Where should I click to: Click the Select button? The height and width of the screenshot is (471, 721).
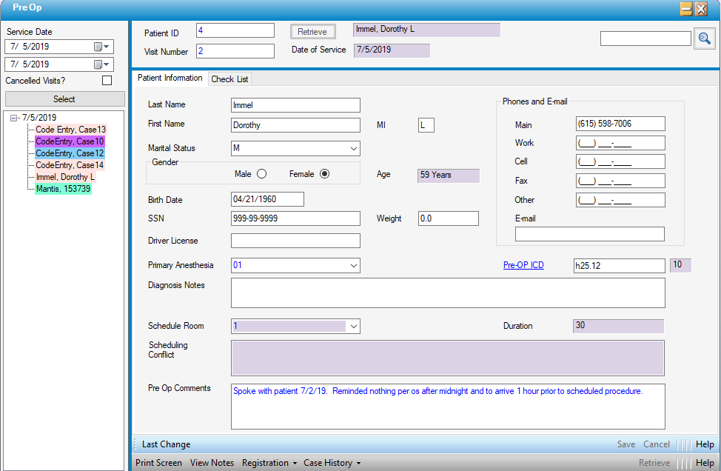[64, 99]
